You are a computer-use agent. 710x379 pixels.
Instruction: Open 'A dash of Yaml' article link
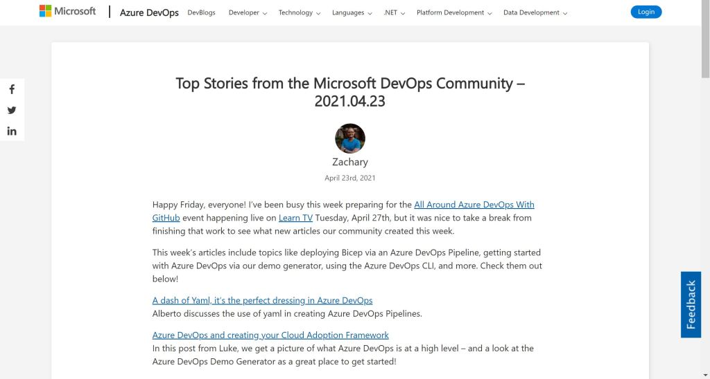point(262,300)
